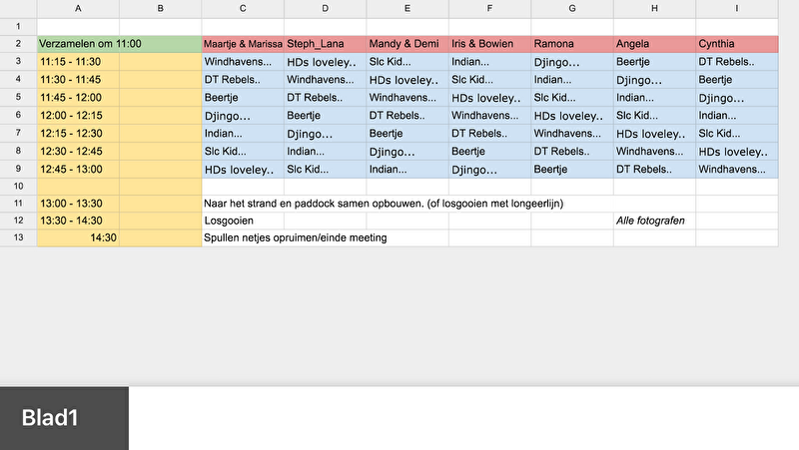Click the red 'Cynthia' header cell
The height and width of the screenshot is (450, 799).
[x=737, y=44]
